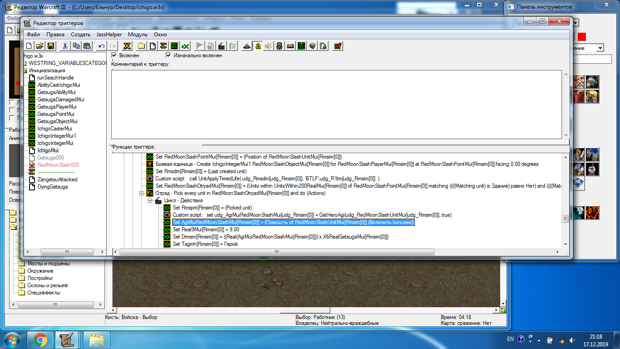This screenshot has width=620, height=349.
Task: Undo the last action with the toolbar arrow
Action: 102,46
